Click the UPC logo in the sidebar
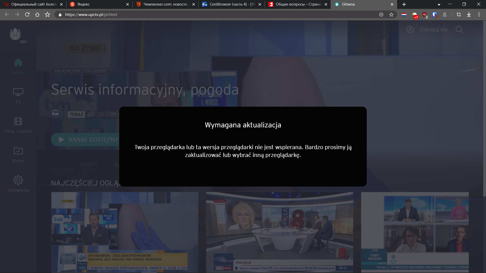 click(x=18, y=35)
